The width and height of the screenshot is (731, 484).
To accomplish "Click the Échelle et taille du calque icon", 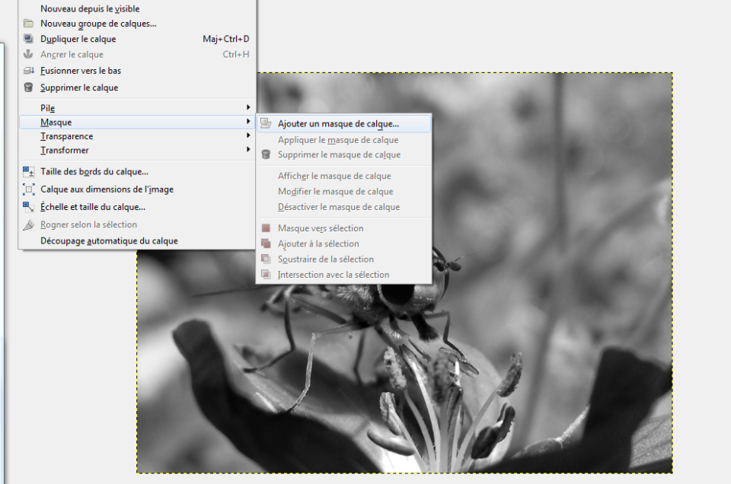I will pyautogui.click(x=28, y=207).
